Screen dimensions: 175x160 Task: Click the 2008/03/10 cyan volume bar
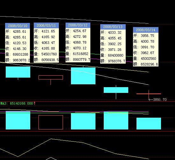tap(18, 120)
